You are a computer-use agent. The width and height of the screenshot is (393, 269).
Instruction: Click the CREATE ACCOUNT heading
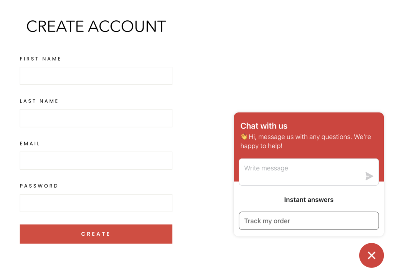click(x=96, y=26)
